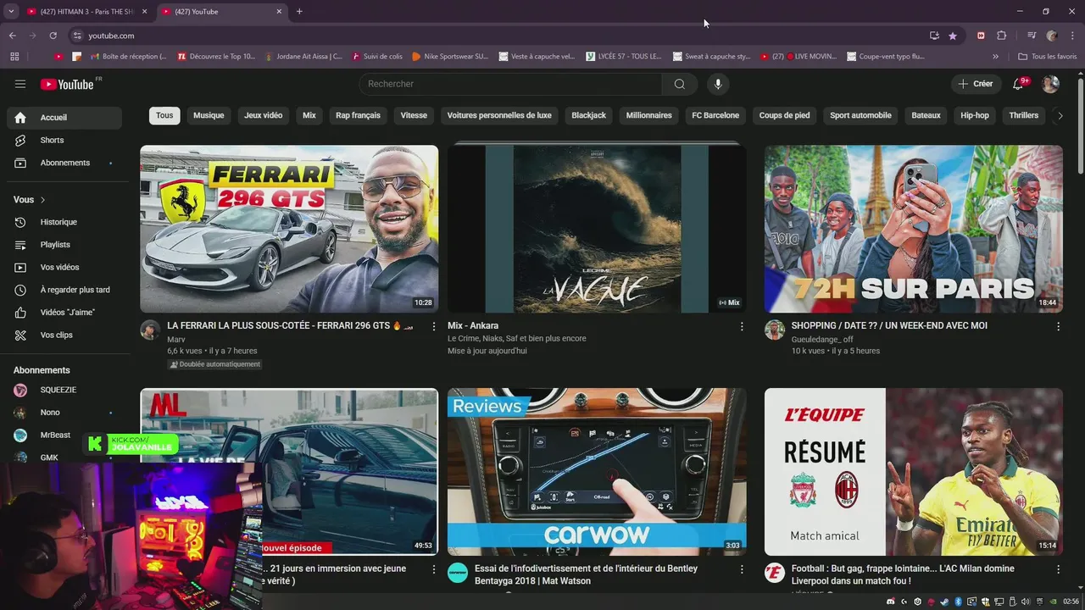Open the LYCÉE 57 bookmark

[x=622, y=57]
